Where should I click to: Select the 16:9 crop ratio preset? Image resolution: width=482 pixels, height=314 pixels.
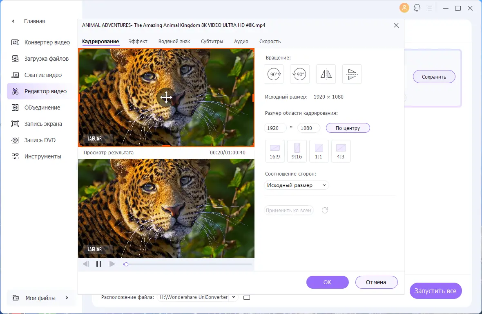275,151
